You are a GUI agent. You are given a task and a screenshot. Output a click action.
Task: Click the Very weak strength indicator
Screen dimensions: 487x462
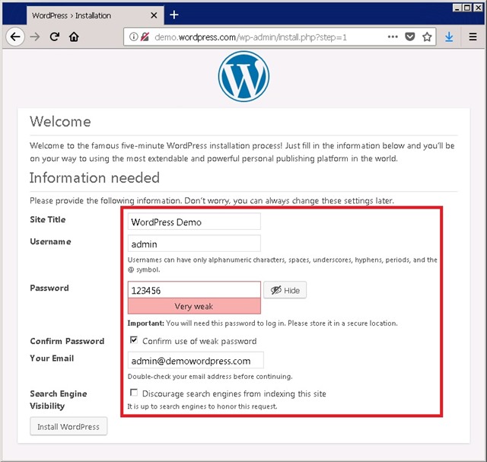pyautogui.click(x=194, y=306)
